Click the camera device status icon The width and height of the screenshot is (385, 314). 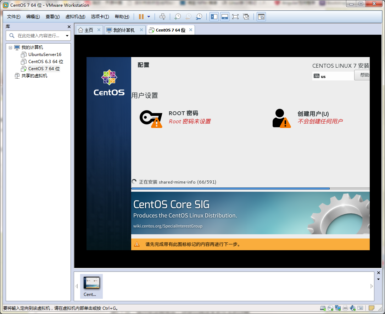tap(360, 308)
